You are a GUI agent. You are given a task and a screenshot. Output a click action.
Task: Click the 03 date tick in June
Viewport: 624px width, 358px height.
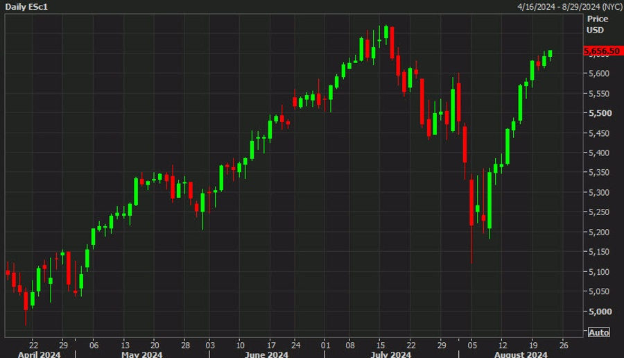coord(210,345)
